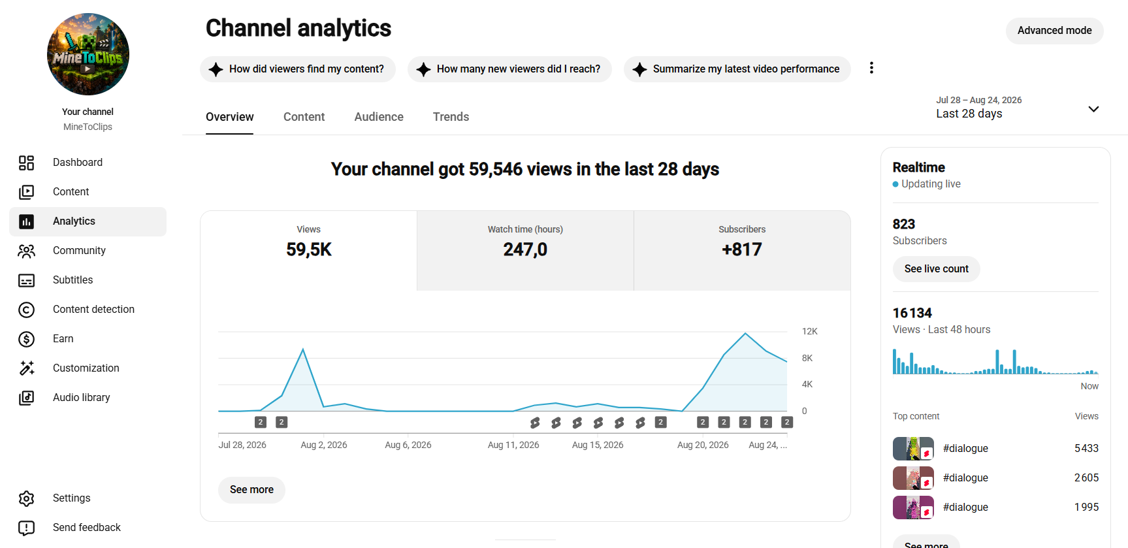Open the #dialogue video with 1995 views

[995, 508]
